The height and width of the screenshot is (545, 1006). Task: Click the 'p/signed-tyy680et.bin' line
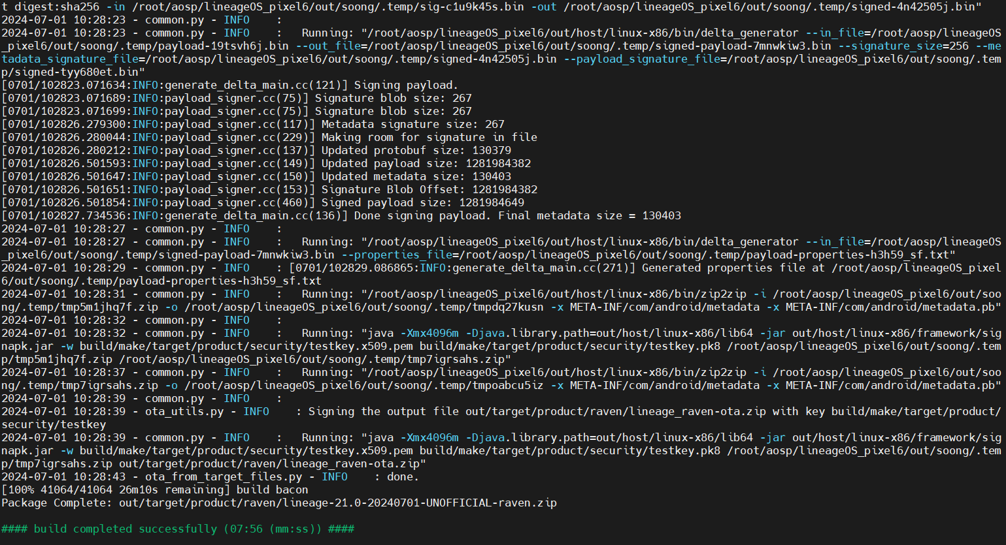[x=73, y=72]
